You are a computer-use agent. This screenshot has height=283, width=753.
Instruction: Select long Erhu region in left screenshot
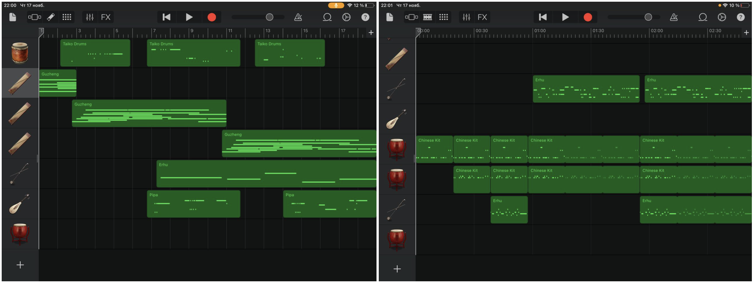click(266, 174)
